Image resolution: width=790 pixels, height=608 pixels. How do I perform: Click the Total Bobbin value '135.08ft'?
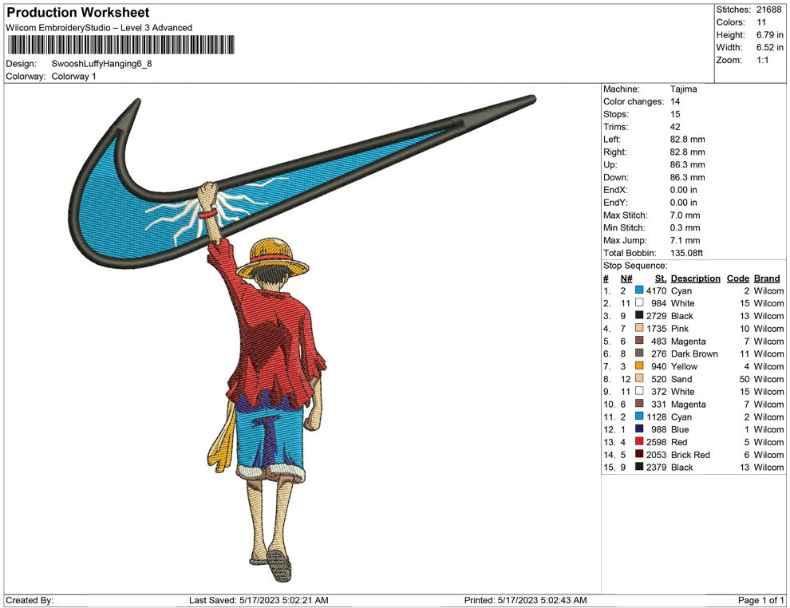[686, 253]
